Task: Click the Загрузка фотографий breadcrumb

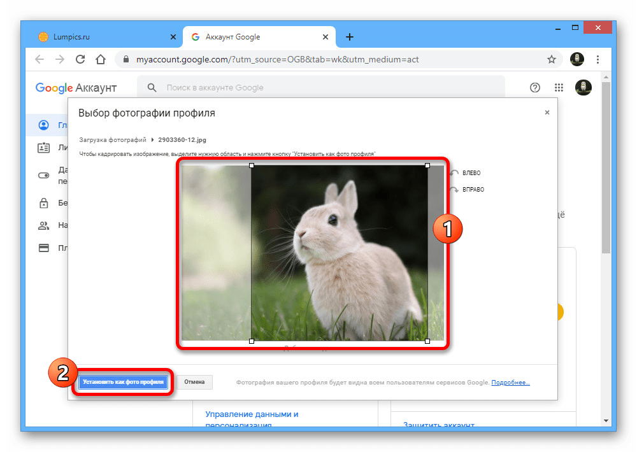Action: [x=113, y=139]
